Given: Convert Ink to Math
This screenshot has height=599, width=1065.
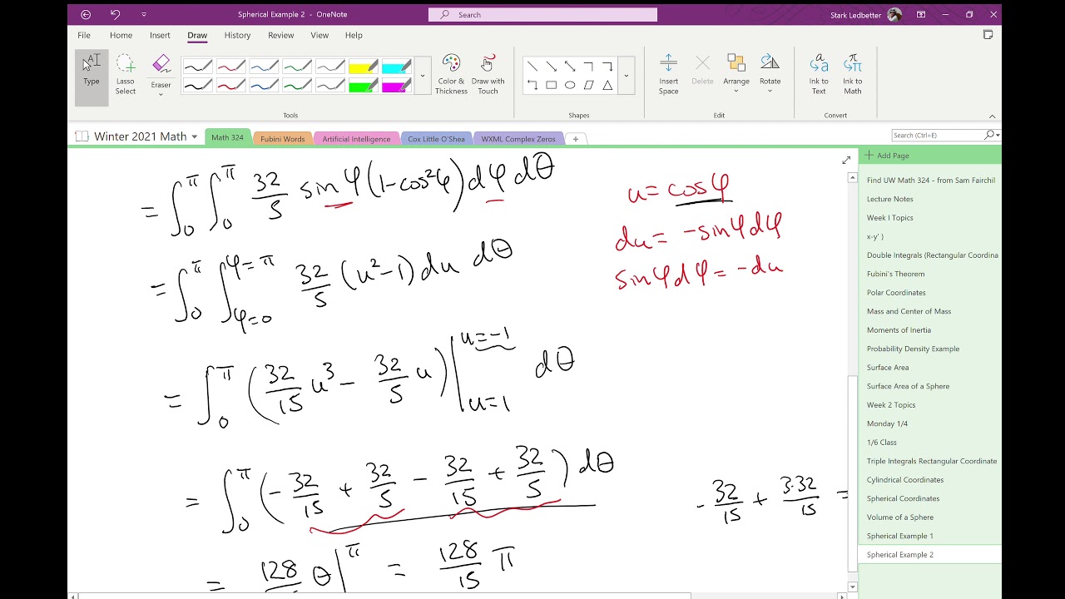Looking at the screenshot, I should tap(852, 75).
